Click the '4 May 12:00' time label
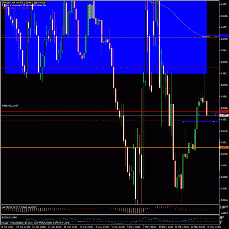Screen dimensions: 229x229 (x=118, y=227)
